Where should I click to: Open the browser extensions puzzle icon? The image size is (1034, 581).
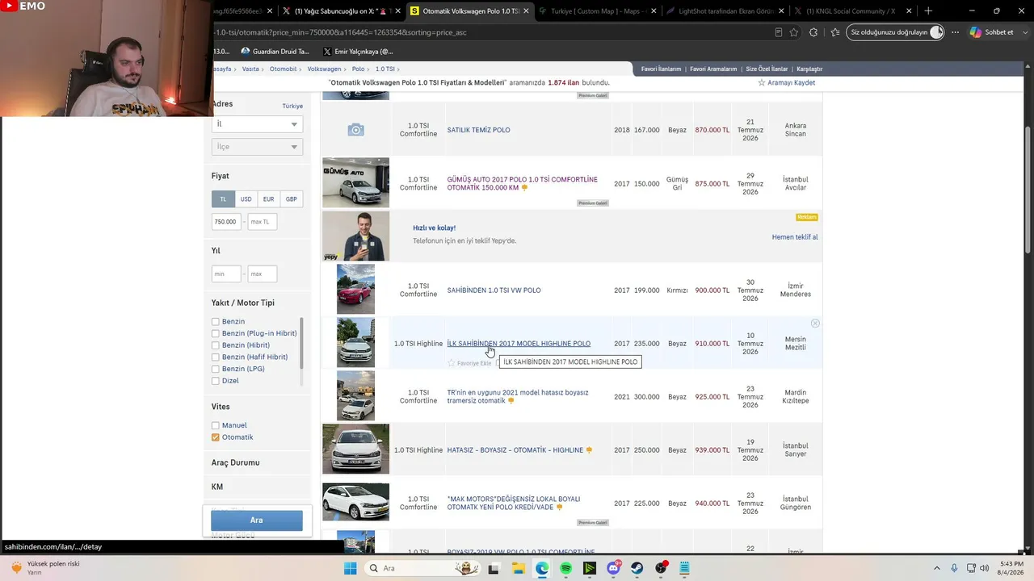[x=813, y=32]
